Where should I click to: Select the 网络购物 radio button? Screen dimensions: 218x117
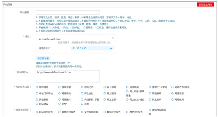pyautogui.click(x=60, y=93)
